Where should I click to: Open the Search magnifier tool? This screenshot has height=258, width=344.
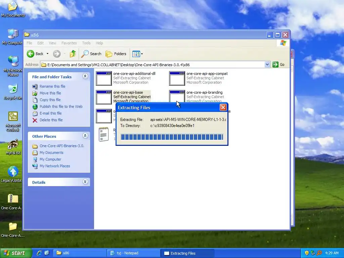(x=91, y=54)
